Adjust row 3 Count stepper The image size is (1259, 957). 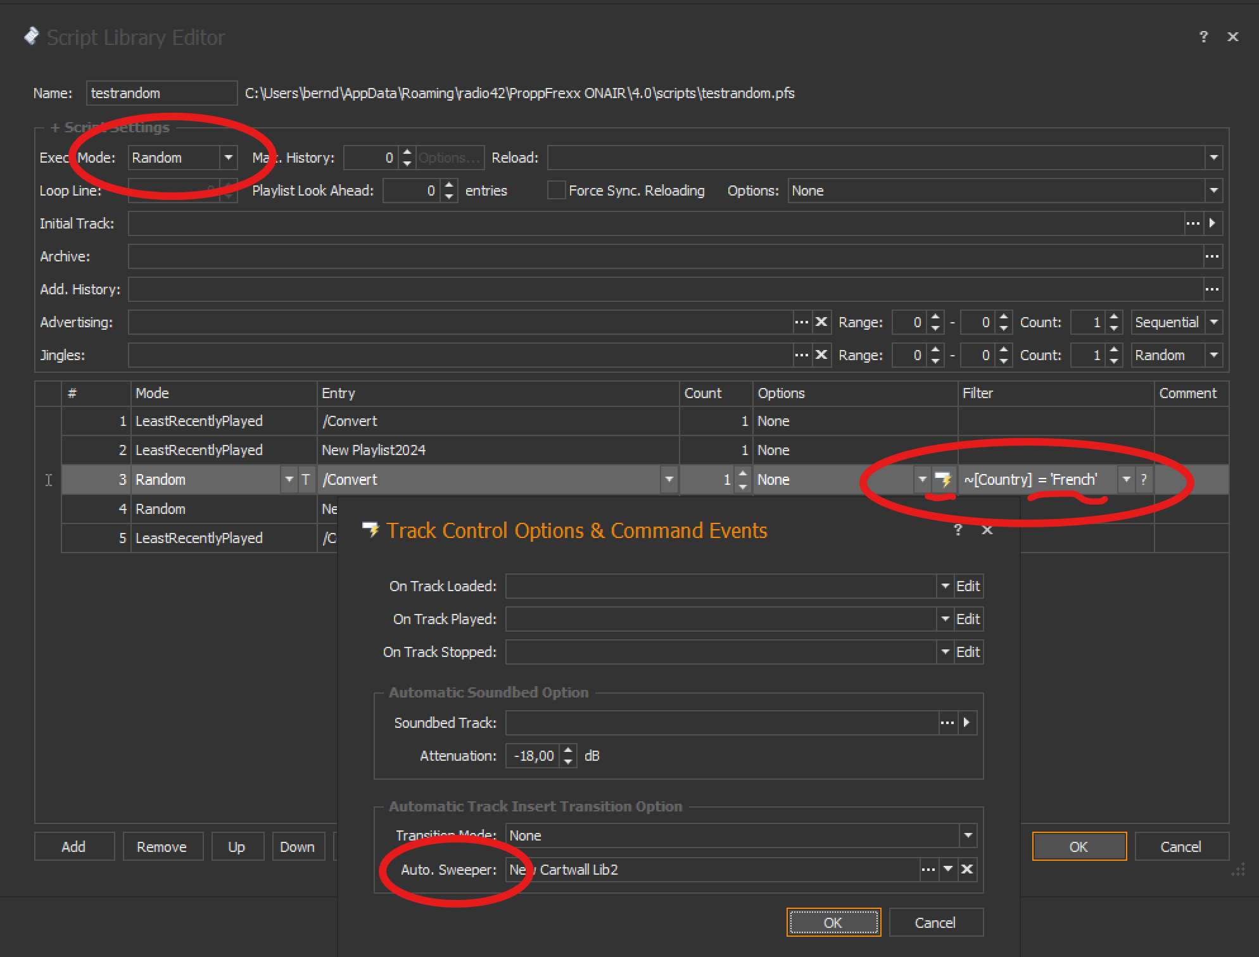[x=743, y=480]
